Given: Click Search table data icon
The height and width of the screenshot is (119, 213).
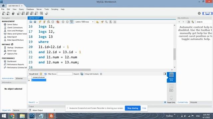Looking at the screenshot, I should pyautogui.click(x=41, y=13).
